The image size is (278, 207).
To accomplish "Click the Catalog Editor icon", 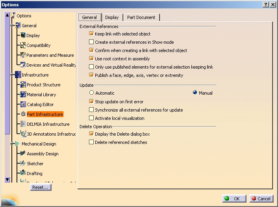I will click(23, 104).
